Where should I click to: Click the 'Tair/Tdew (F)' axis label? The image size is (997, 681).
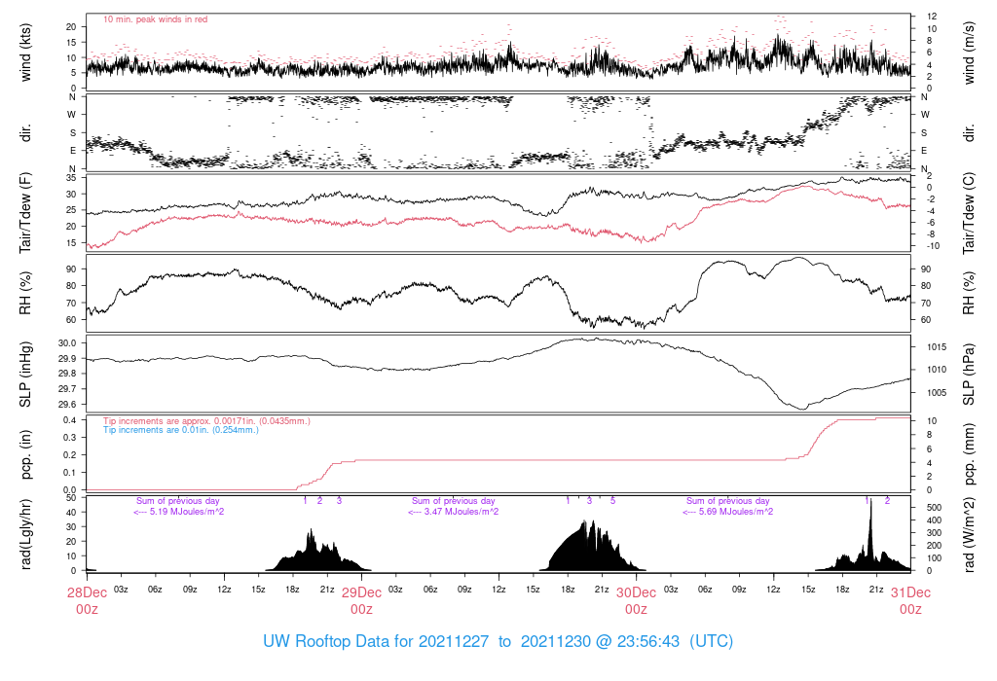pos(25,213)
